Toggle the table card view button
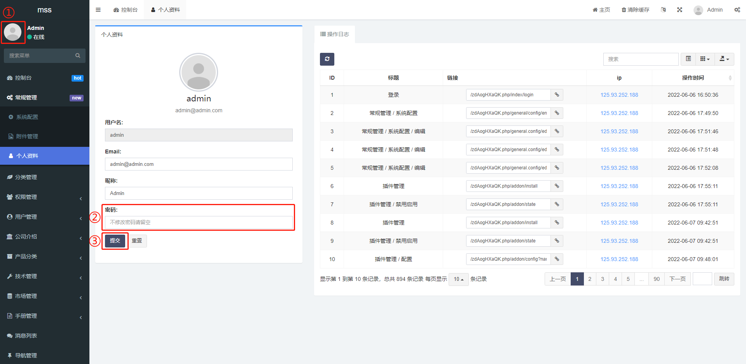The height and width of the screenshot is (364, 746). (688, 59)
